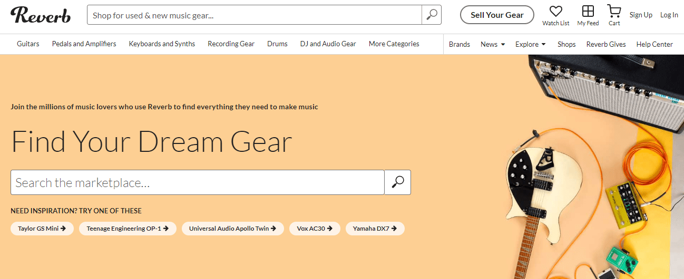
Task: Open the Recording Gear category
Action: tap(231, 44)
